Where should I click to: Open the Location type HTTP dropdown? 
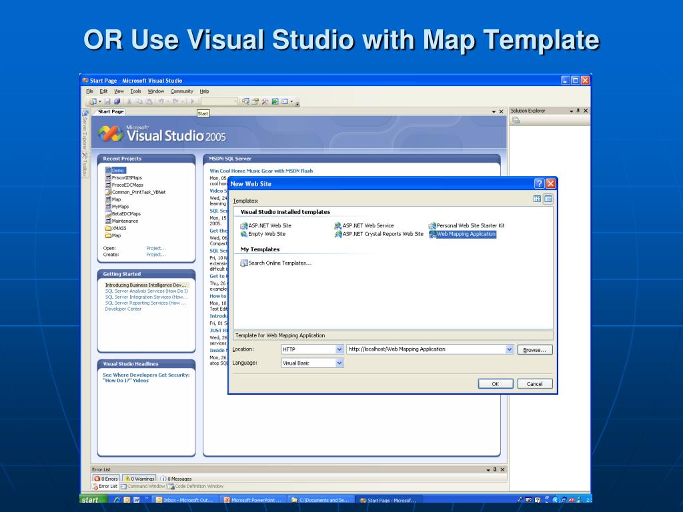coord(339,349)
